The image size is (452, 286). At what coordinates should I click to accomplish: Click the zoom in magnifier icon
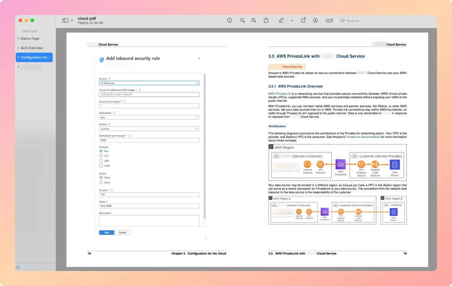254,20
